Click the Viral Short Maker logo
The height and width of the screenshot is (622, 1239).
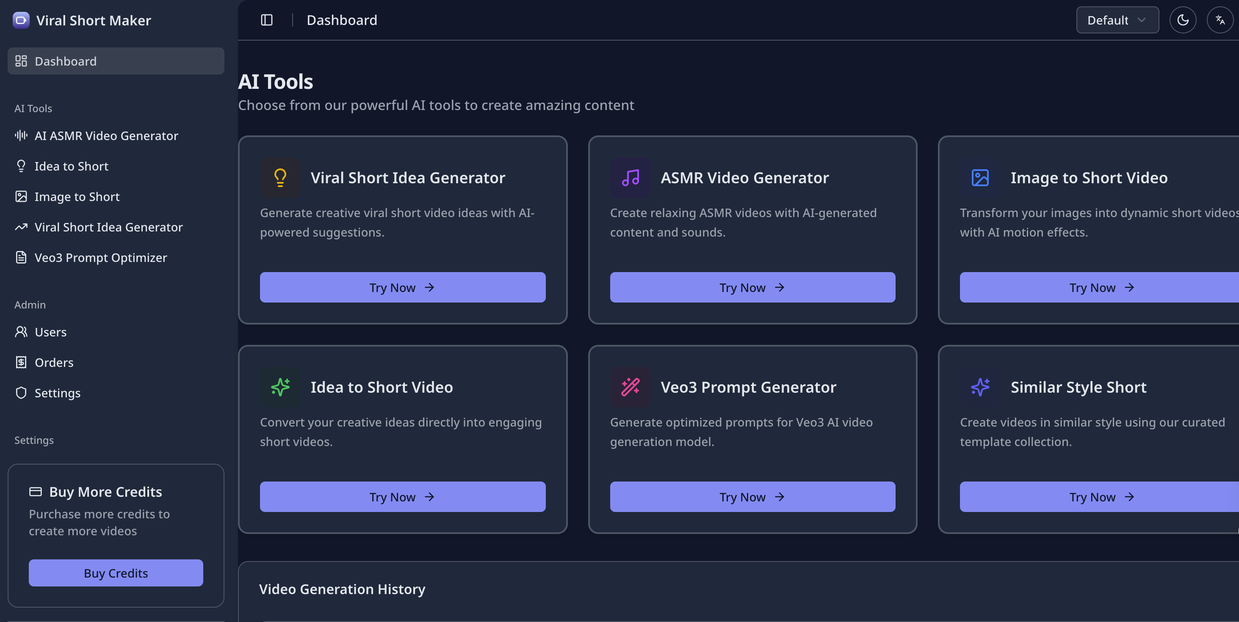click(21, 20)
